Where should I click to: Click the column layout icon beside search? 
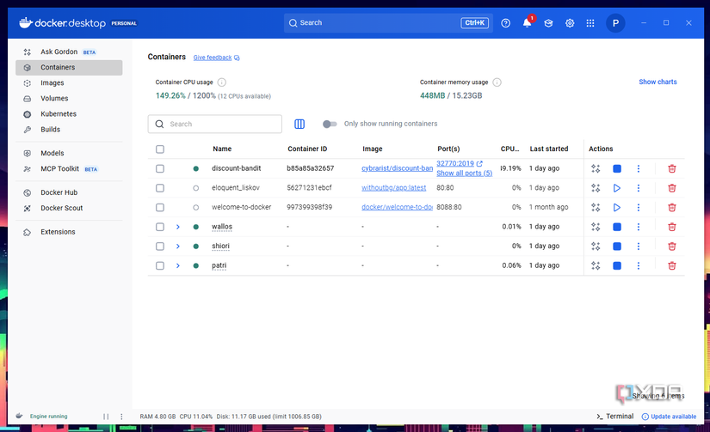299,124
